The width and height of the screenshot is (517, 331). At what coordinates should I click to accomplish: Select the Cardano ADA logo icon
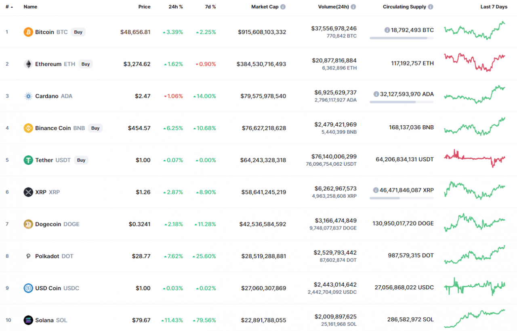[28, 96]
